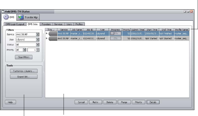Open Customize columns dialog
The width and height of the screenshot is (198, 116).
tap(24, 71)
